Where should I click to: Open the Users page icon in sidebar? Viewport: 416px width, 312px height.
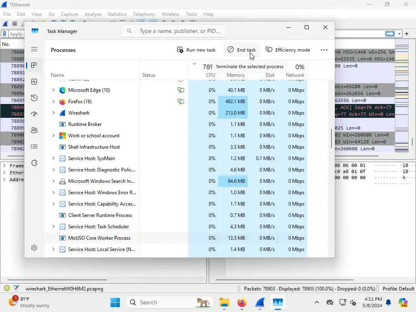pos(34,130)
